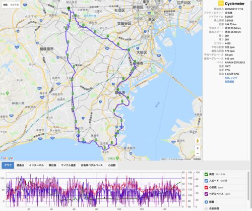The height and width of the screenshot is (211, 252).
Task: Click the stopped time 2:55:05
Action: 229,21
